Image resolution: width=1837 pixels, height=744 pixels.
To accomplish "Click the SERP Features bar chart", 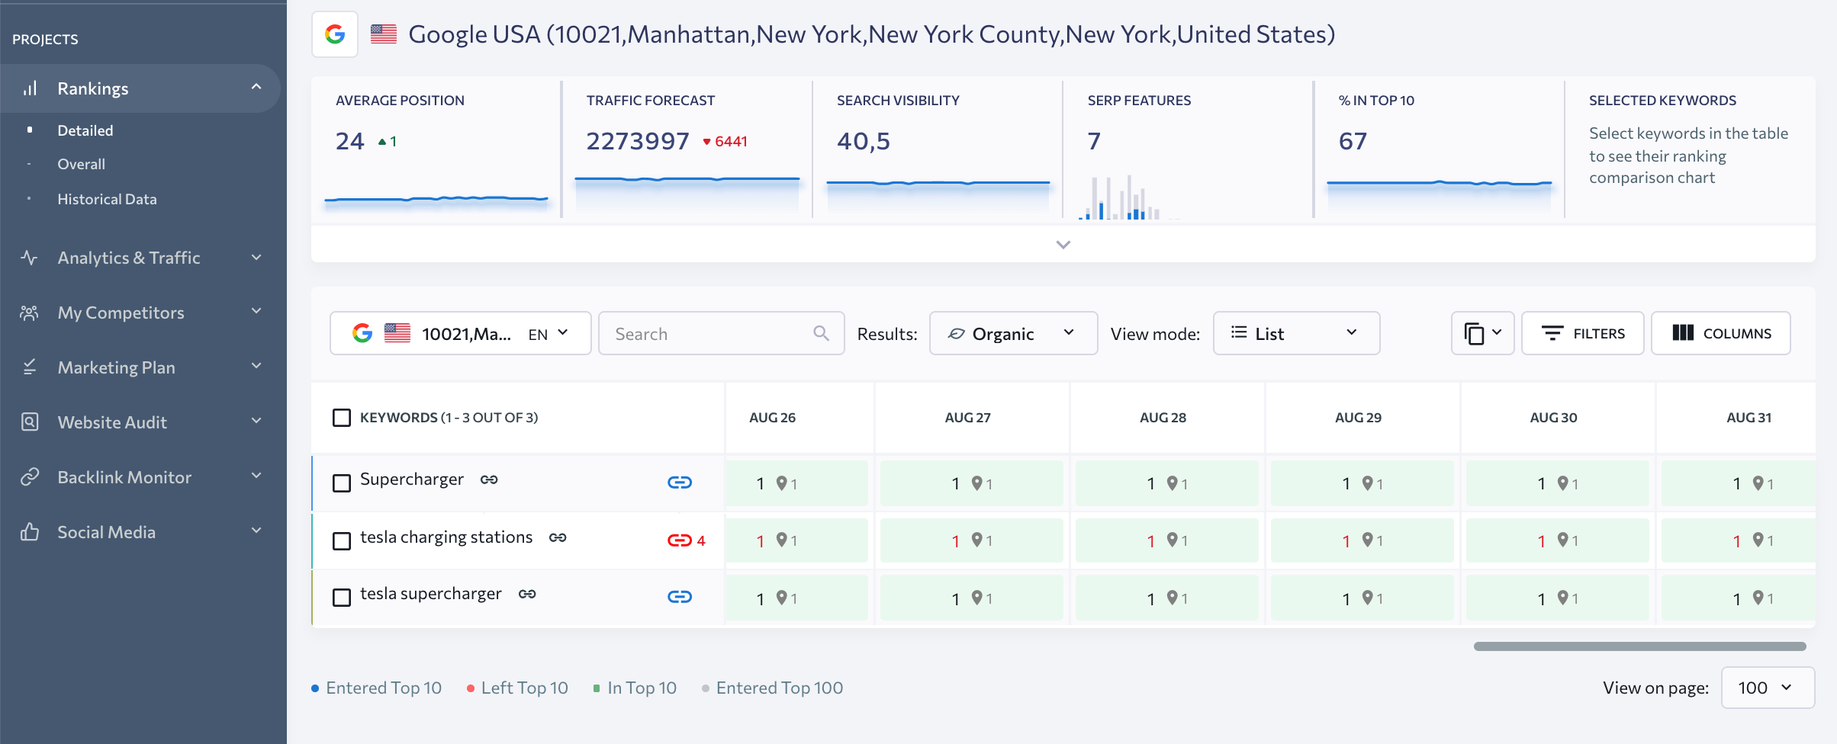I will coord(1129,198).
